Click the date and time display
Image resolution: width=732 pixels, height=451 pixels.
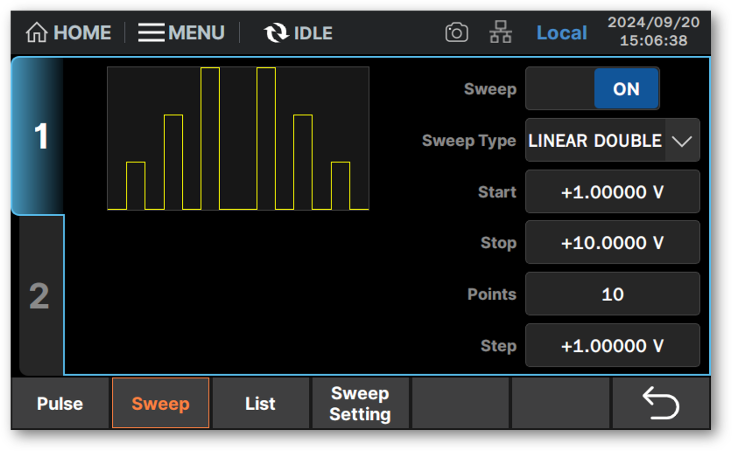[653, 31]
